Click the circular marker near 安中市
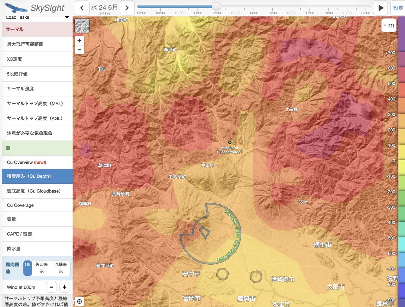This screenshot has height=307, width=405. coord(222,274)
